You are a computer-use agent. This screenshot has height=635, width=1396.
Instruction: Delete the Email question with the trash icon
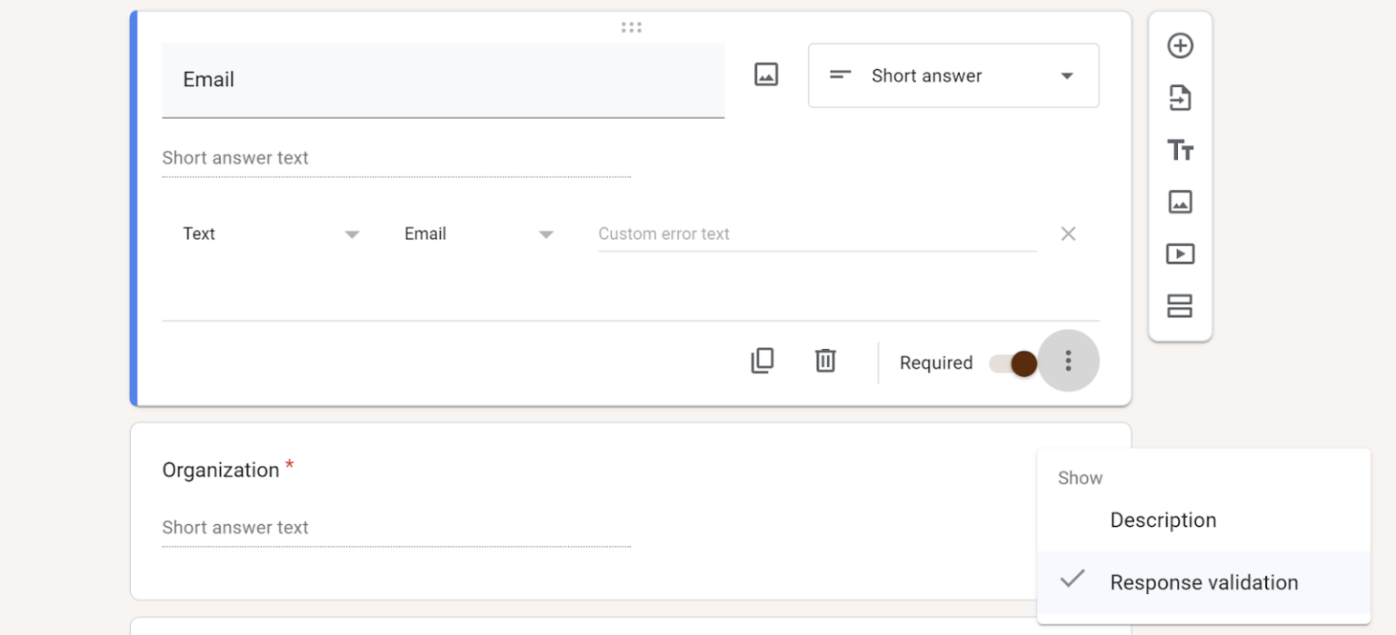click(x=824, y=361)
